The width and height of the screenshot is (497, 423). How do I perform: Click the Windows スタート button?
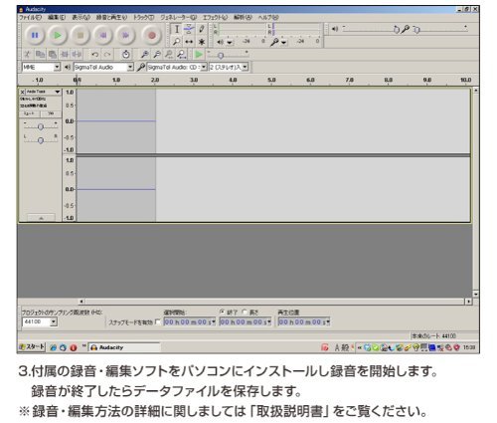tap(32, 347)
